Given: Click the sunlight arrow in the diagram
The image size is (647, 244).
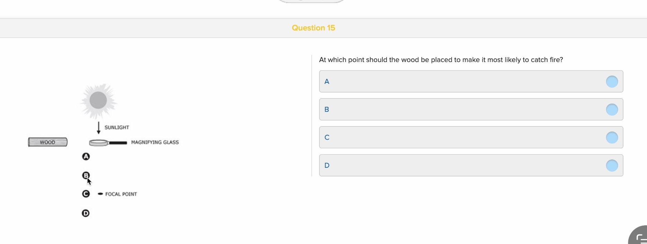Looking at the screenshot, I should (x=98, y=128).
